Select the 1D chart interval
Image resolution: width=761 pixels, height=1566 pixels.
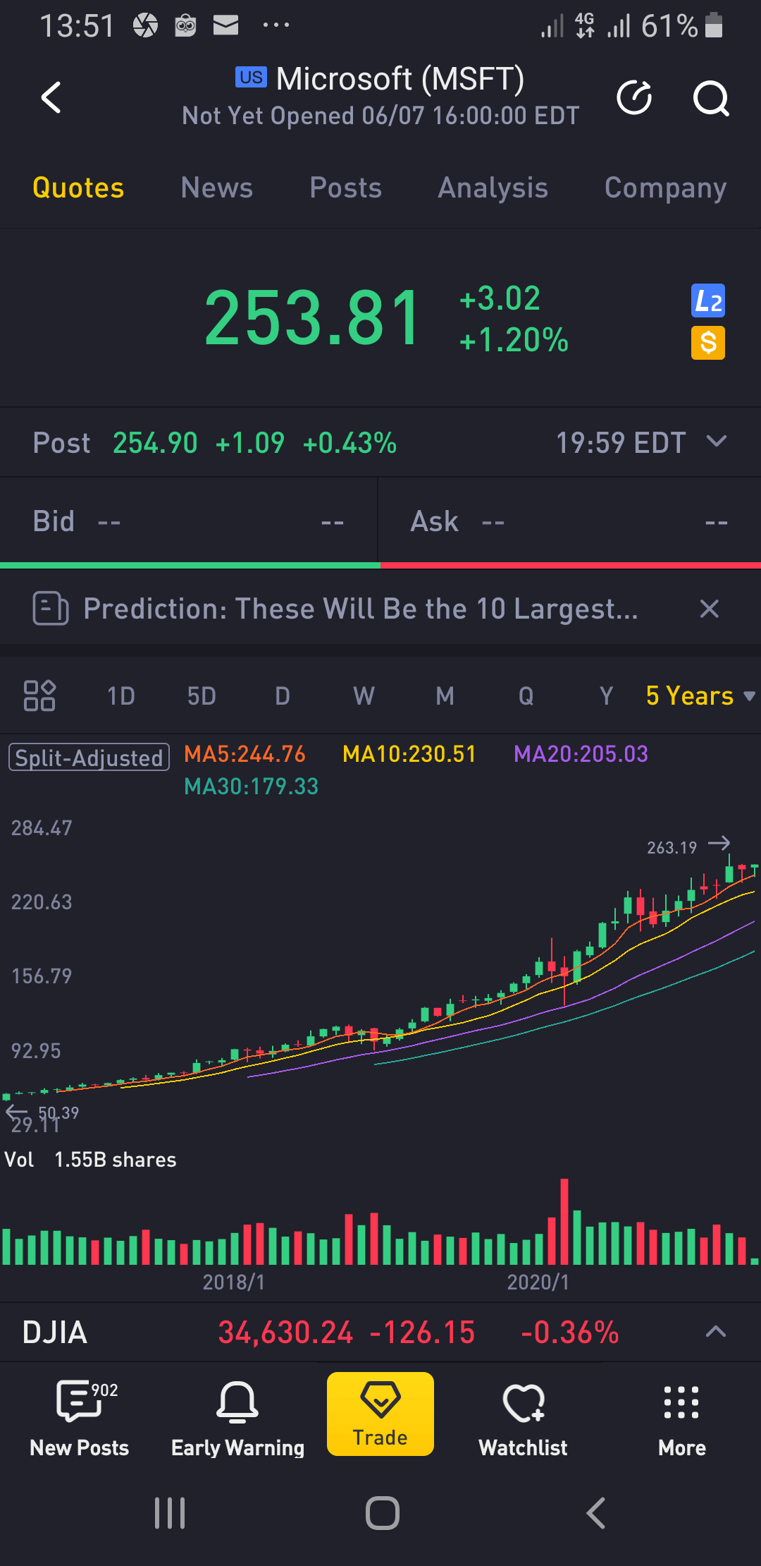click(120, 696)
